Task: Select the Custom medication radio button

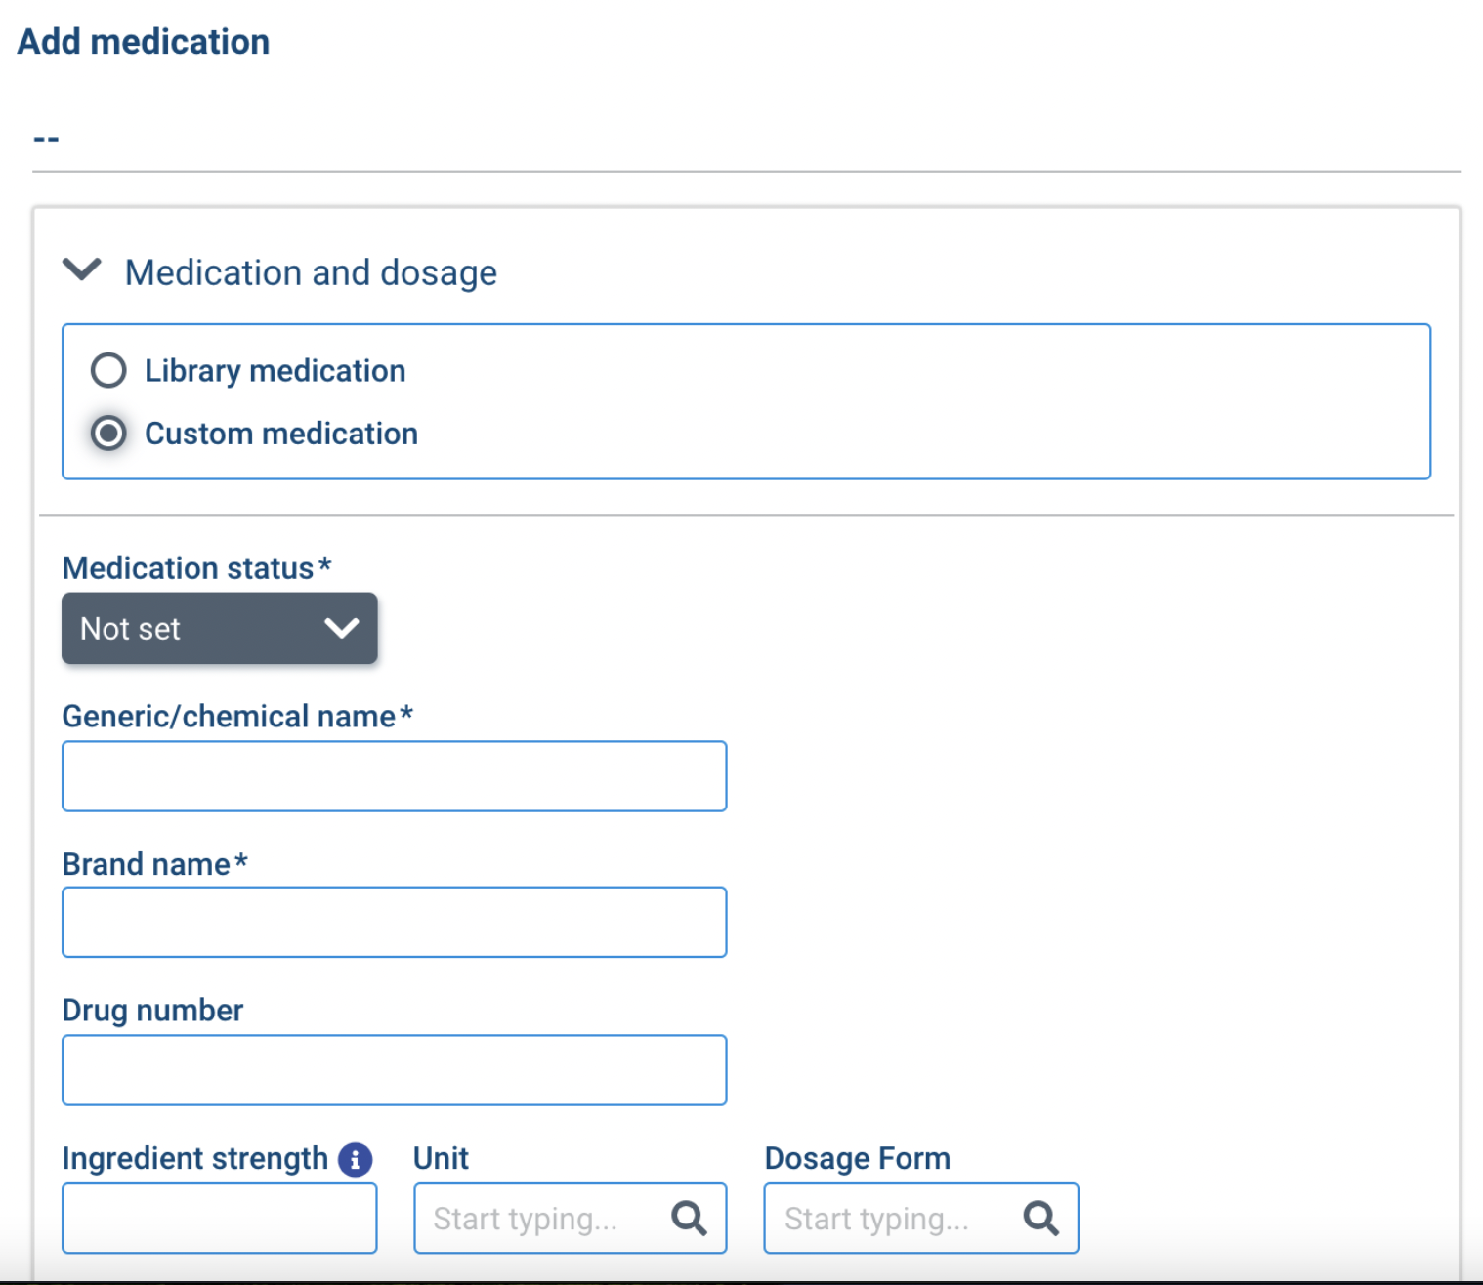Action: pyautogui.click(x=108, y=434)
